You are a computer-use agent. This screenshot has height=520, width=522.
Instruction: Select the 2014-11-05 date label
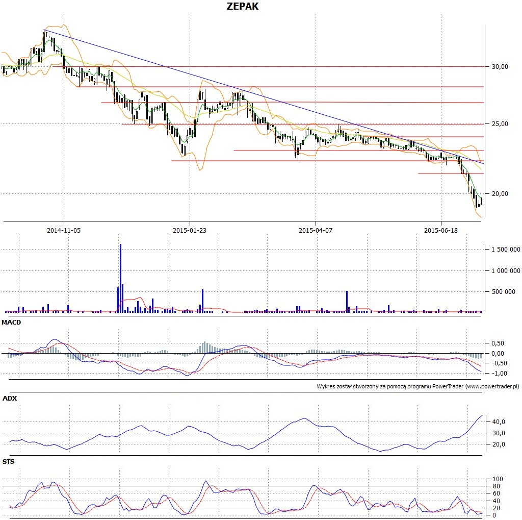click(64, 230)
